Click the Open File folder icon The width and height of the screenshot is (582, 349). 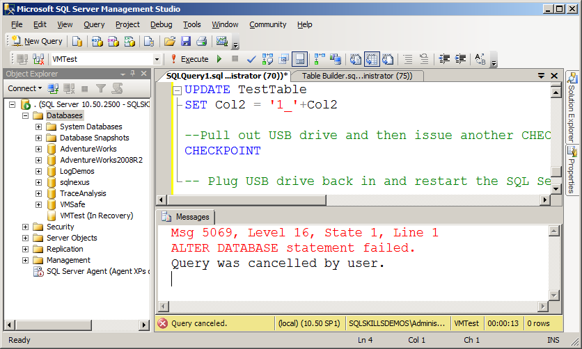(170, 41)
